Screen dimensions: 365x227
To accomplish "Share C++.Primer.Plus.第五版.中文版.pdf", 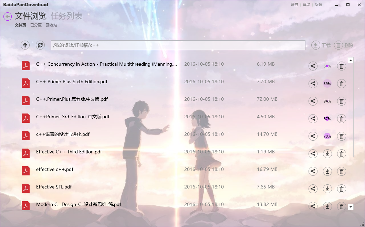I will pos(313,101).
